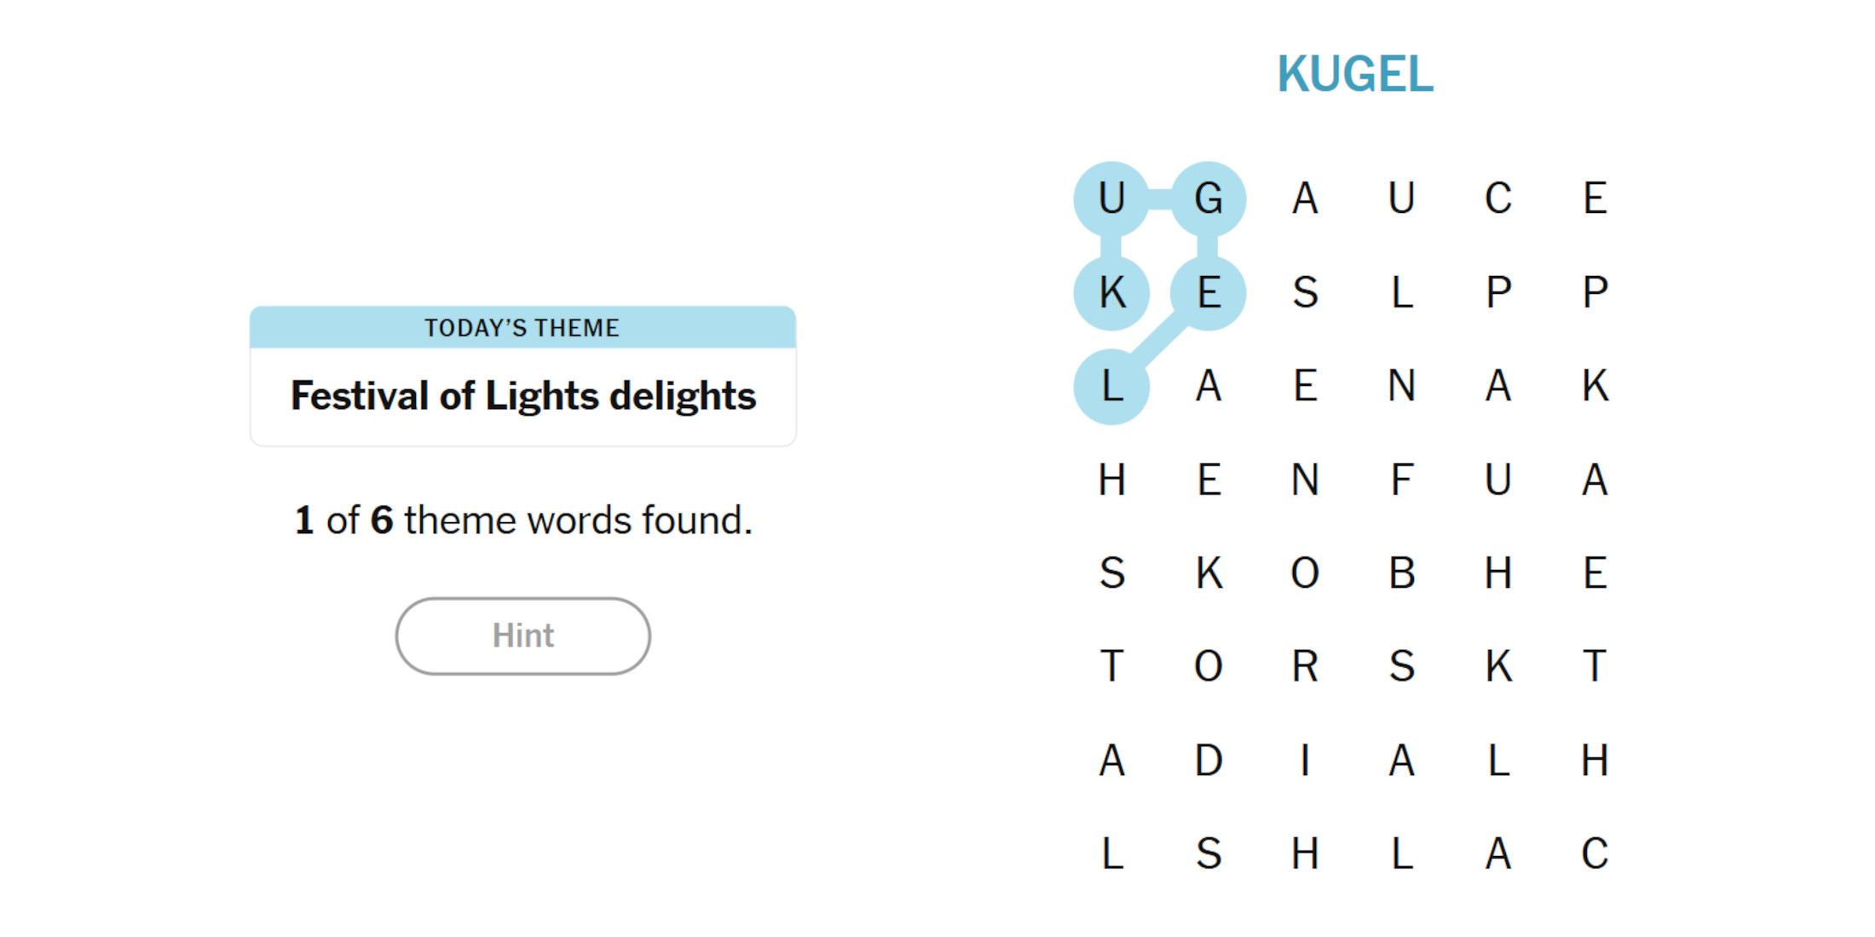This screenshot has width=1875, height=937.
Task: Tap the letter D tile
Action: pos(1209,760)
